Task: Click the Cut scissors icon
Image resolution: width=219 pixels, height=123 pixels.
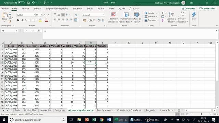Action: click(10, 14)
